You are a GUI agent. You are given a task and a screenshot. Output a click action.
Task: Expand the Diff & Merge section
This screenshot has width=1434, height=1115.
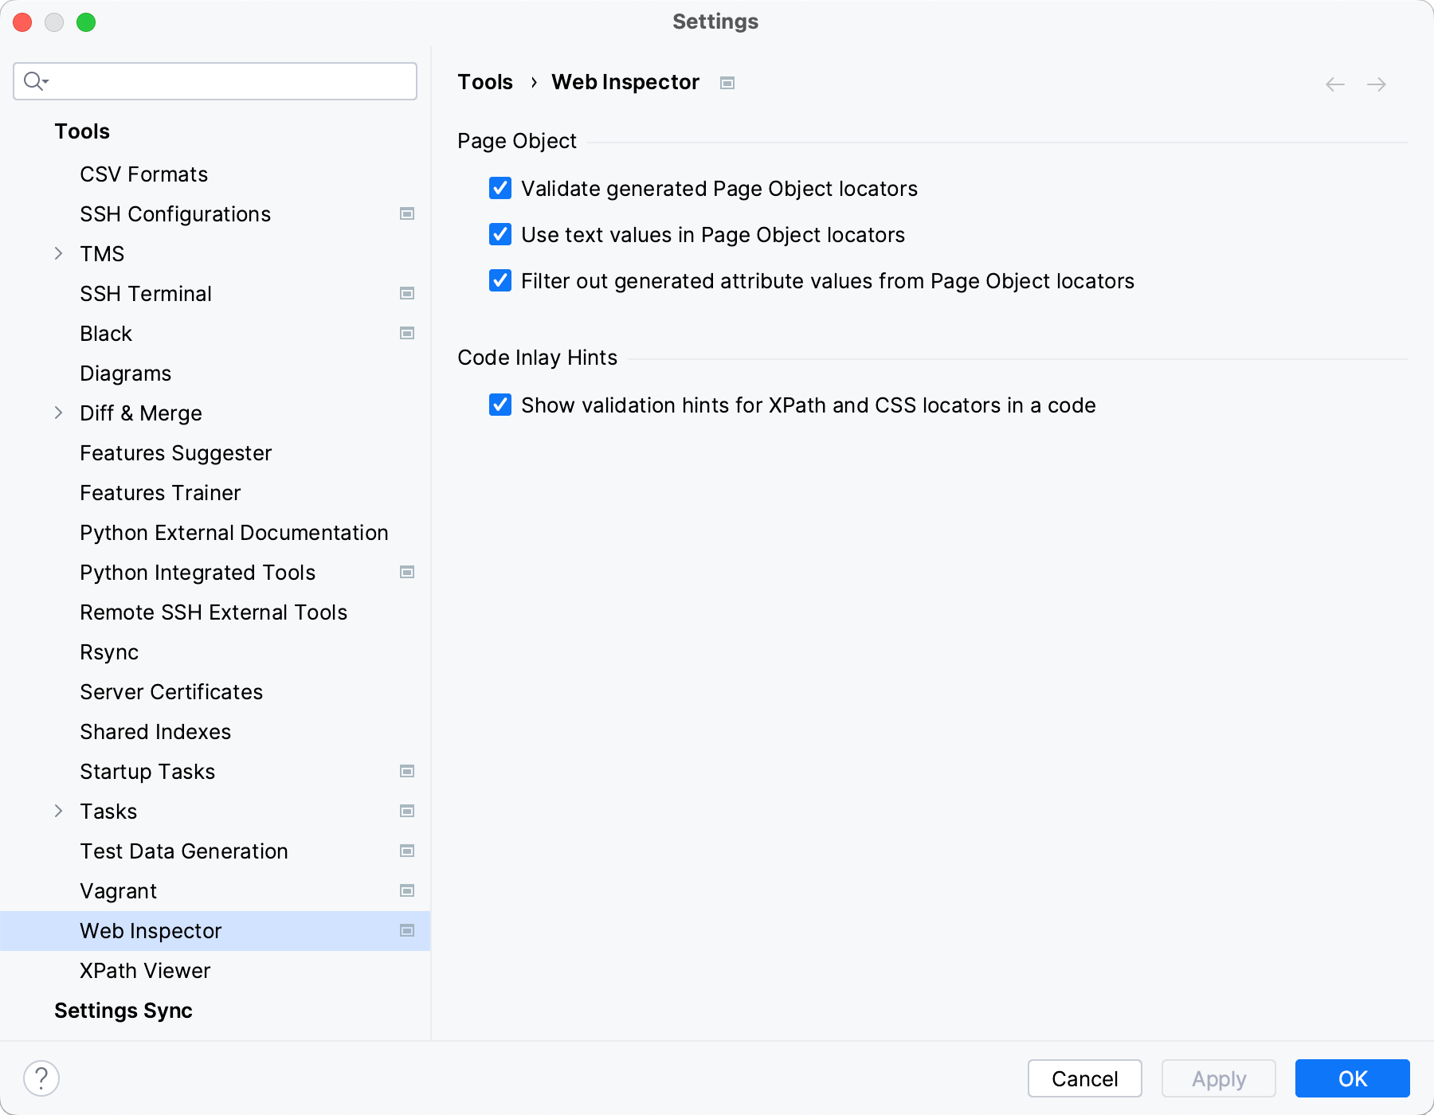(59, 413)
